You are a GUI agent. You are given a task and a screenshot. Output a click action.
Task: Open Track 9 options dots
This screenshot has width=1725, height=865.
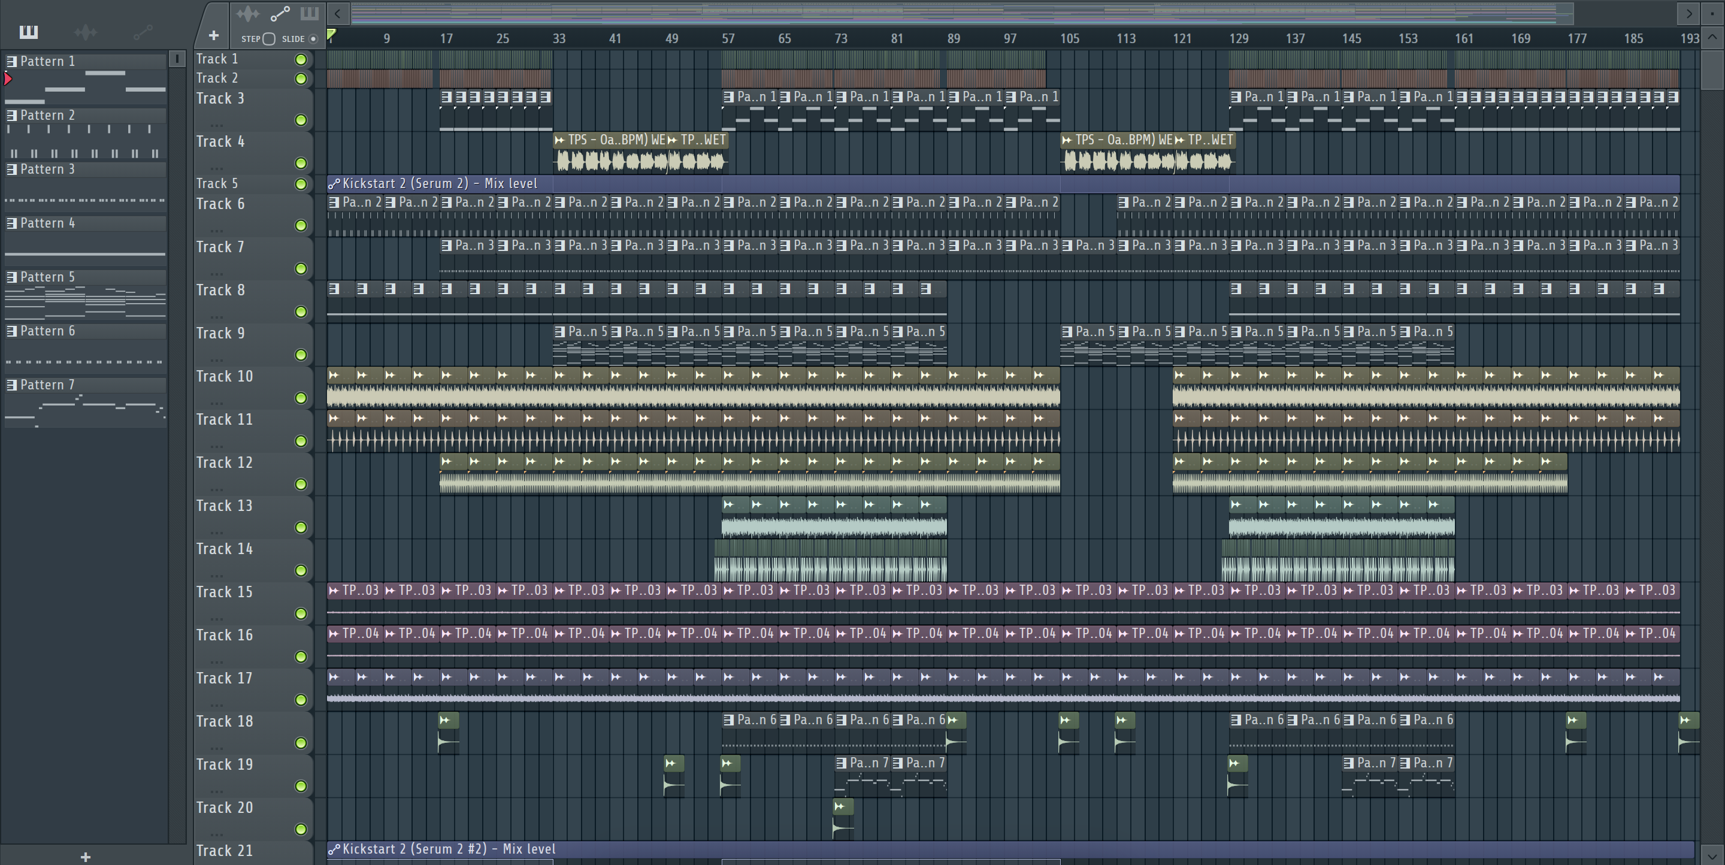(x=216, y=360)
